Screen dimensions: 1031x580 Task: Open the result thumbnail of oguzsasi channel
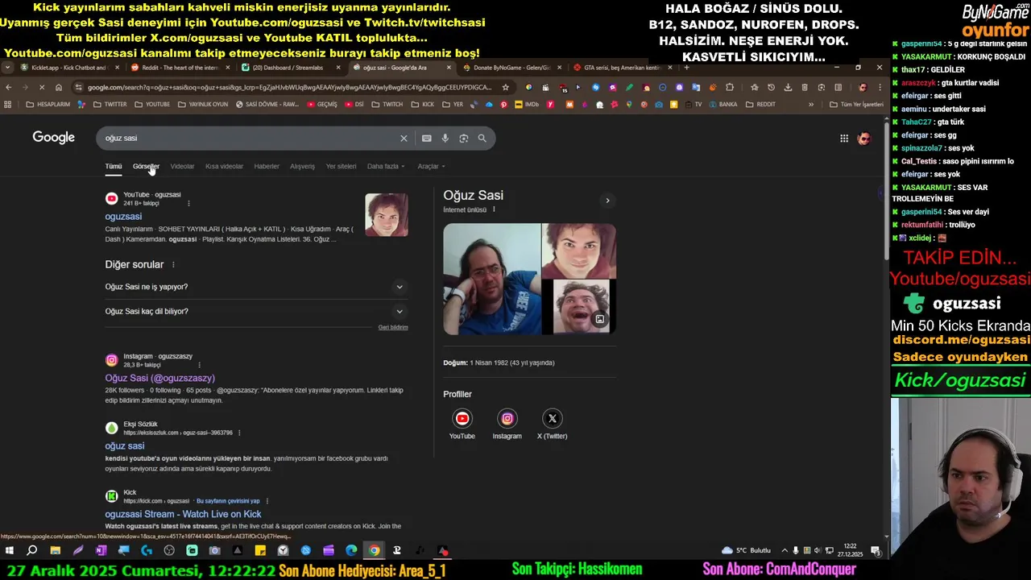pos(387,215)
